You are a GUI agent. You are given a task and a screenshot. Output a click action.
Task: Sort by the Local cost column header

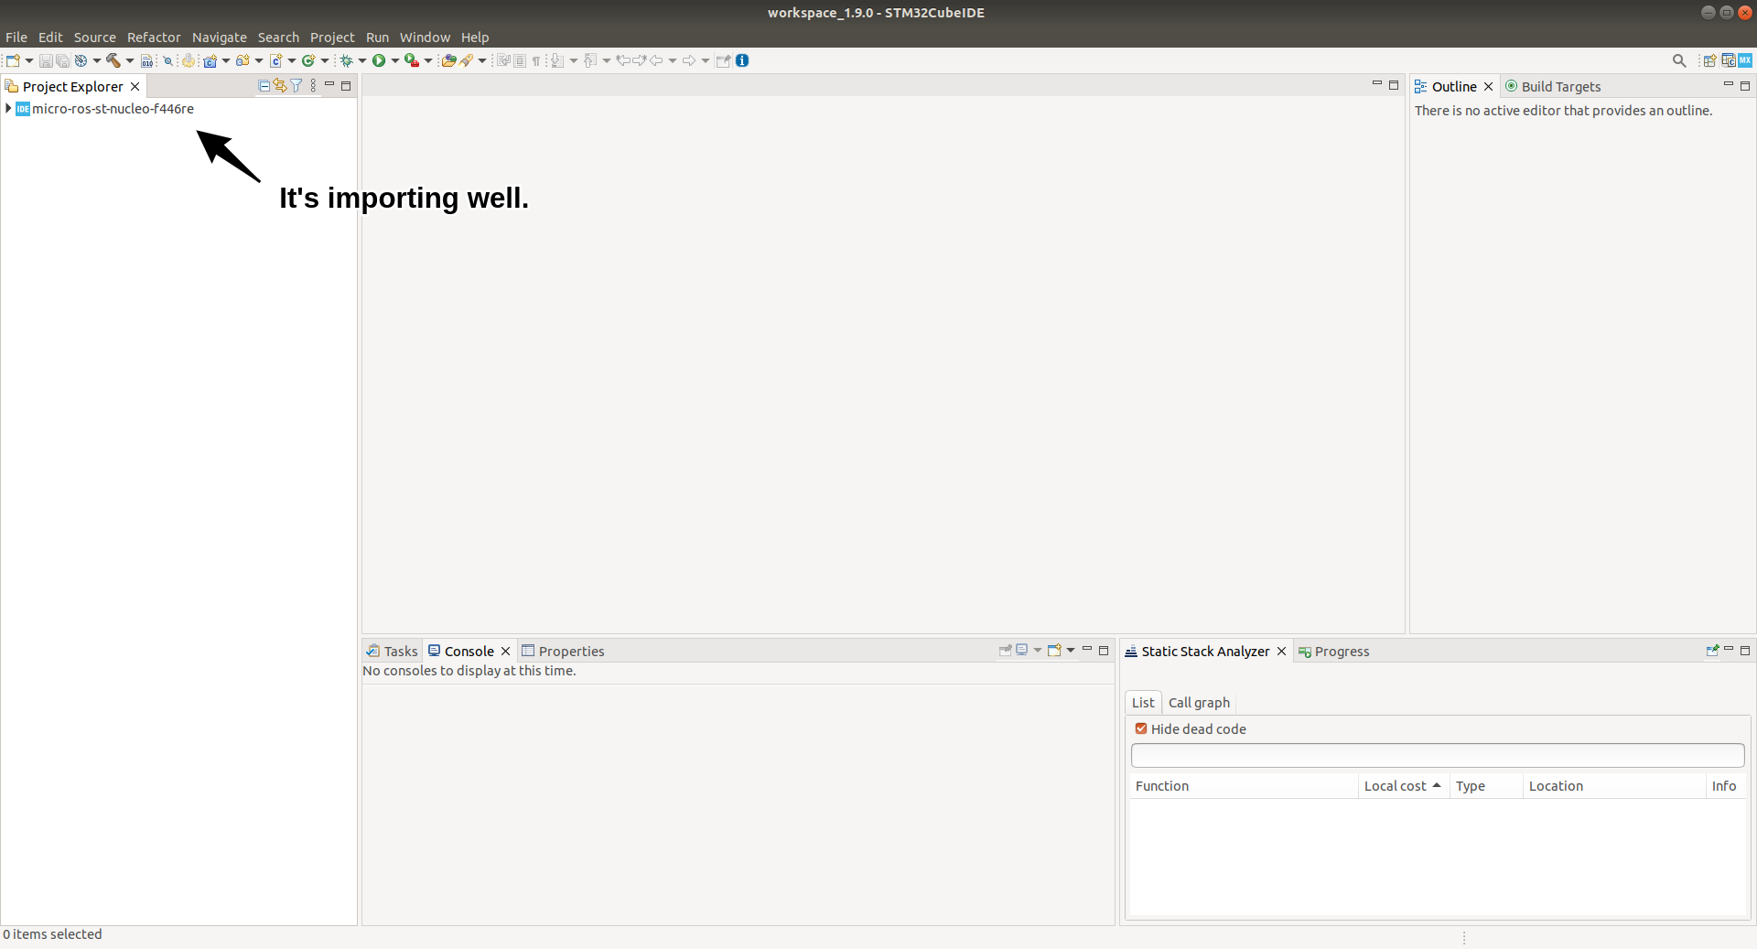point(1404,786)
